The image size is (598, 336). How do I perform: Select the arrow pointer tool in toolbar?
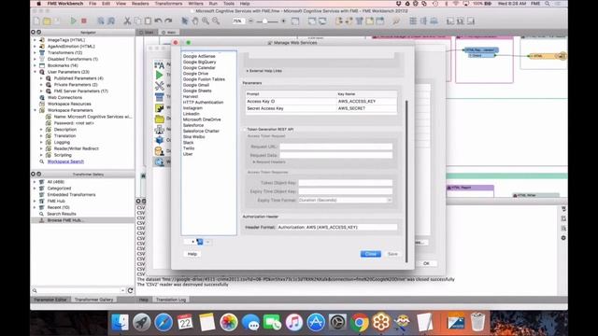point(185,21)
